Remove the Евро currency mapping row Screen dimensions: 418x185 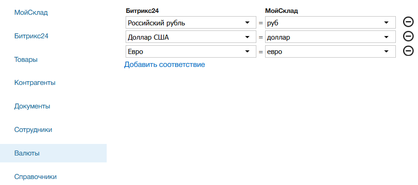pos(408,51)
